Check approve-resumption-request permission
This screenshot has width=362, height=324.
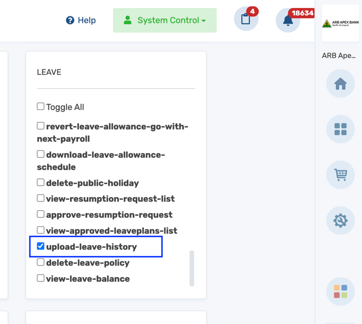41,214
